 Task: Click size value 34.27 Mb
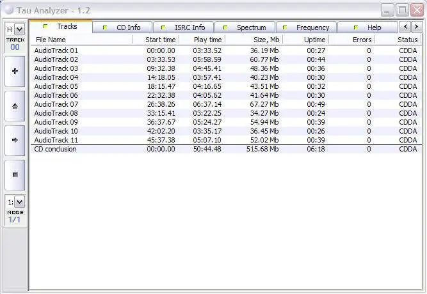[x=264, y=113]
